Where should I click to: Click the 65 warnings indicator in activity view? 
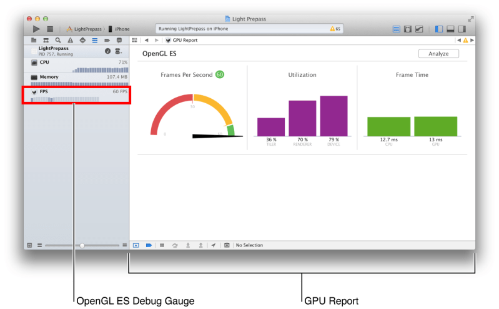[335, 29]
